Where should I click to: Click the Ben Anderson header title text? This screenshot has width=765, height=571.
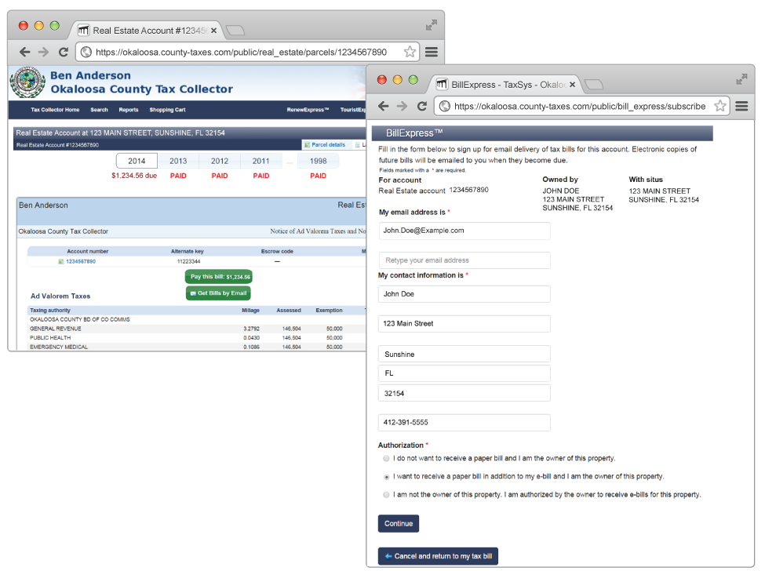(91, 75)
